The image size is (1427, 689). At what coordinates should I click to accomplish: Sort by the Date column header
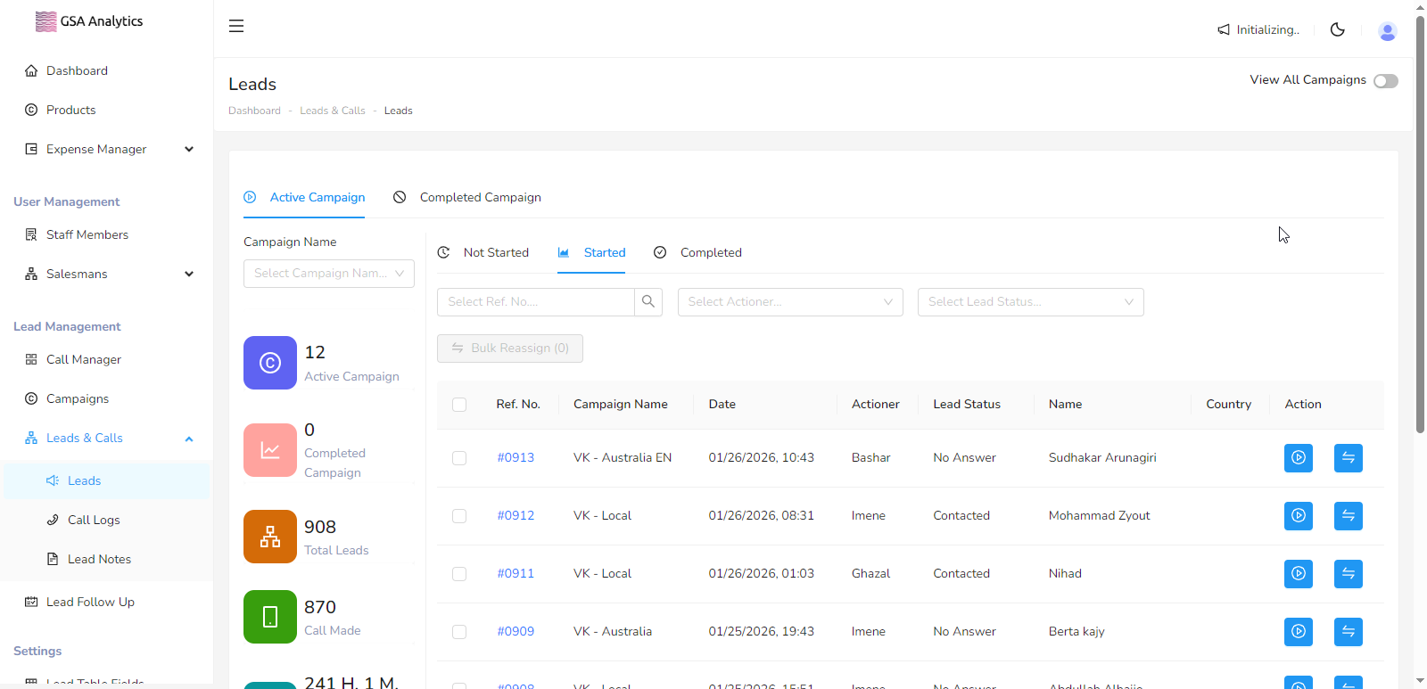tap(722, 405)
